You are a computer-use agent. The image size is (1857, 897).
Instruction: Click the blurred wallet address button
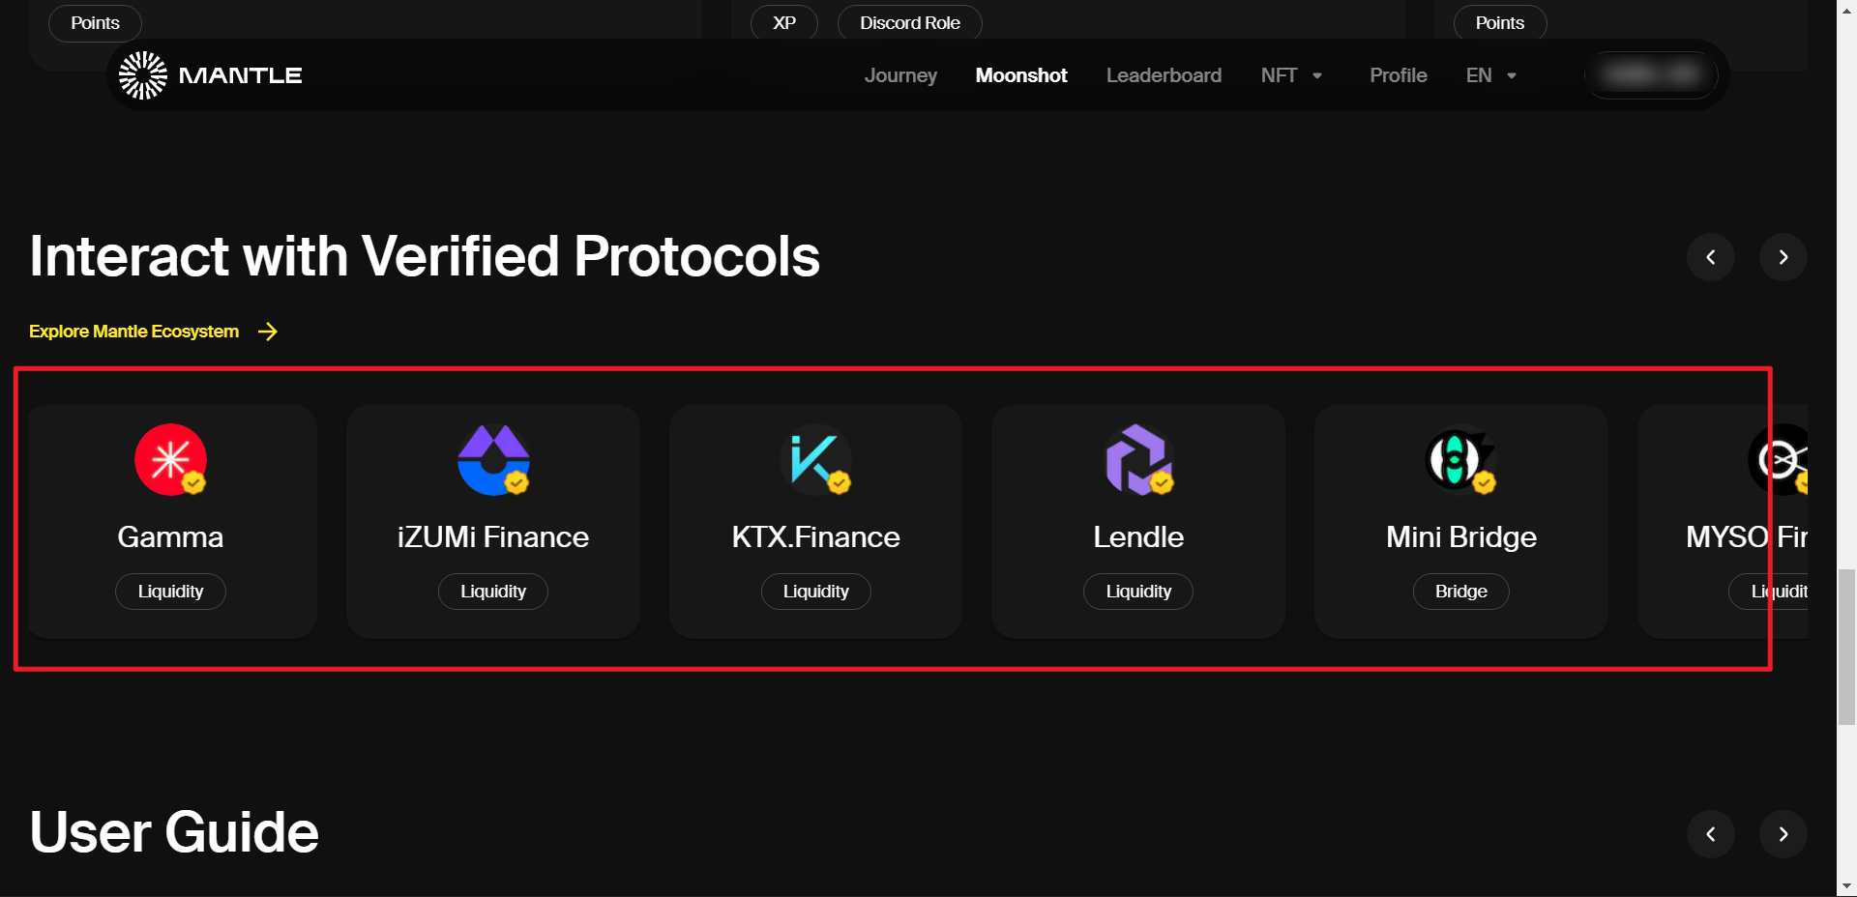click(1652, 75)
